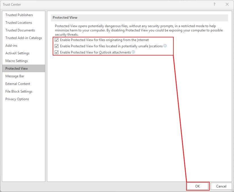The height and width of the screenshot is (192, 234).
Task: Open info icon beside Outlook attachments option
Action: point(133,52)
